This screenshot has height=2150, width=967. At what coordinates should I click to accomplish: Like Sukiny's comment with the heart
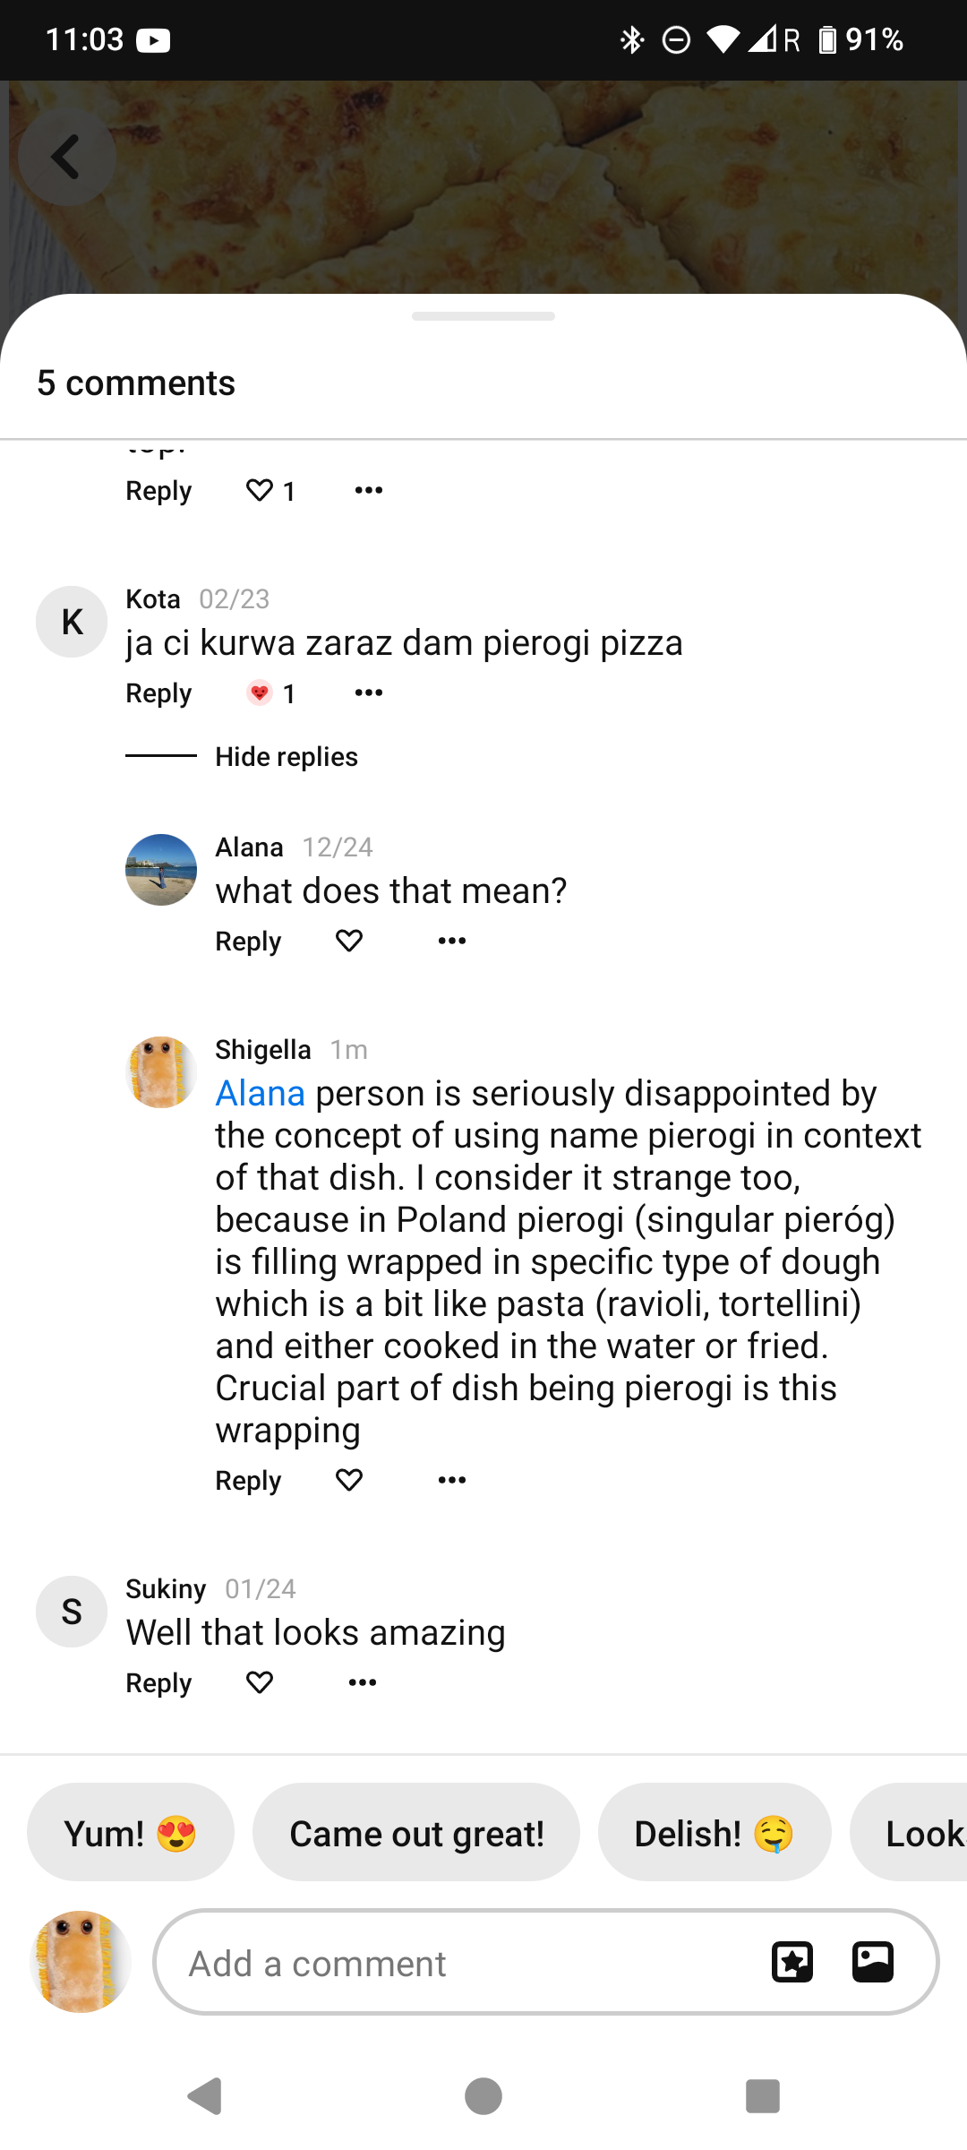(260, 1682)
